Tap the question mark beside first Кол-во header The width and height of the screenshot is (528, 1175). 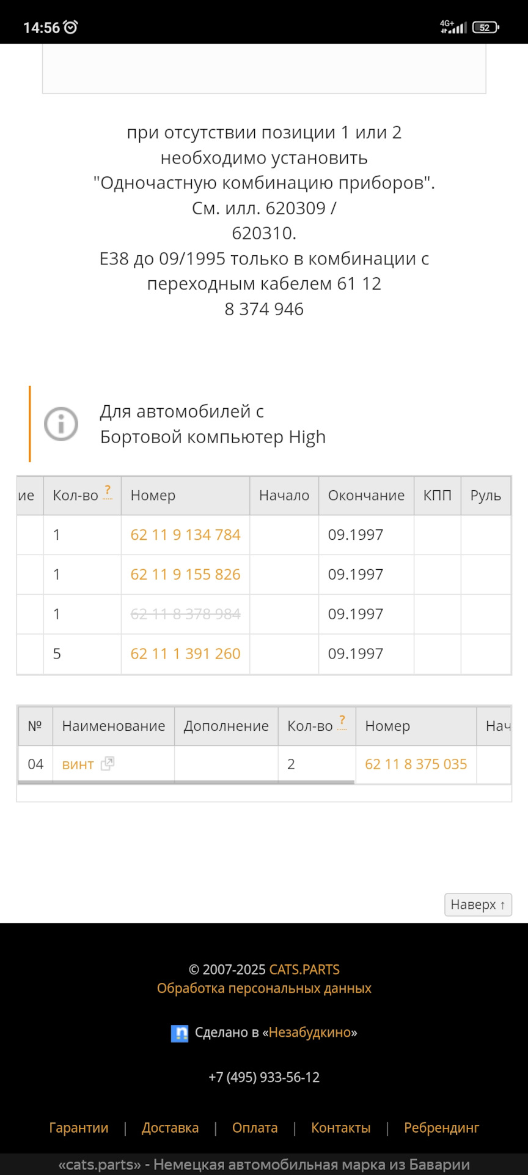coord(108,491)
